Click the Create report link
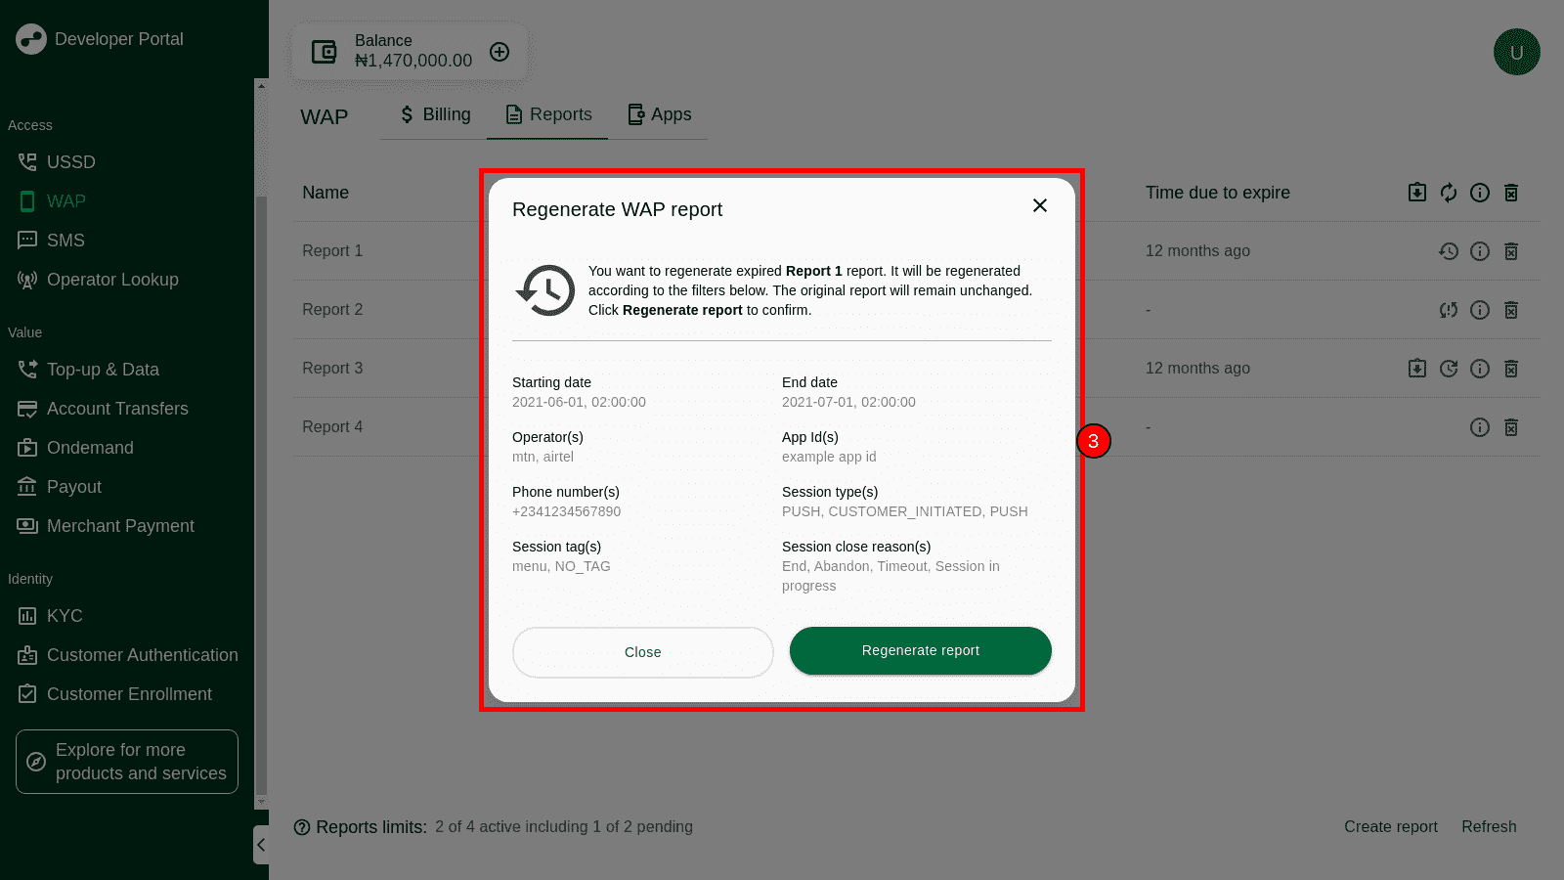 tap(1390, 827)
